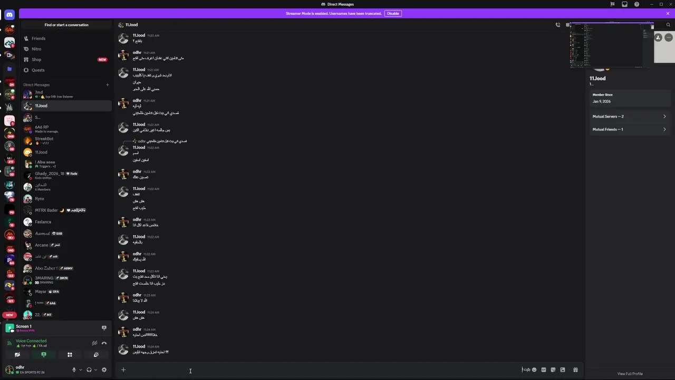Open the stream preview thumbnail

(612, 45)
